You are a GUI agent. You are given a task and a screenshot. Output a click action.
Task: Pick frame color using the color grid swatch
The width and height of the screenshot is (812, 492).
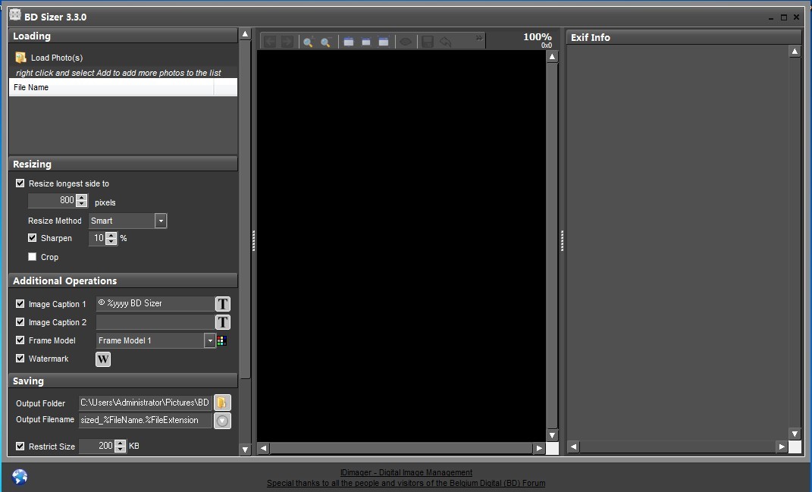(x=221, y=340)
